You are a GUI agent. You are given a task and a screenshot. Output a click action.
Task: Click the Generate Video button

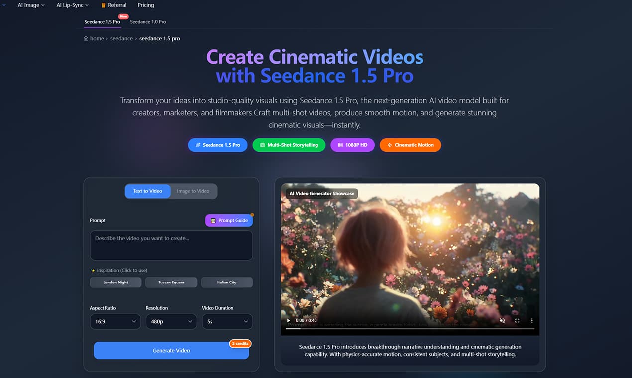(x=171, y=350)
